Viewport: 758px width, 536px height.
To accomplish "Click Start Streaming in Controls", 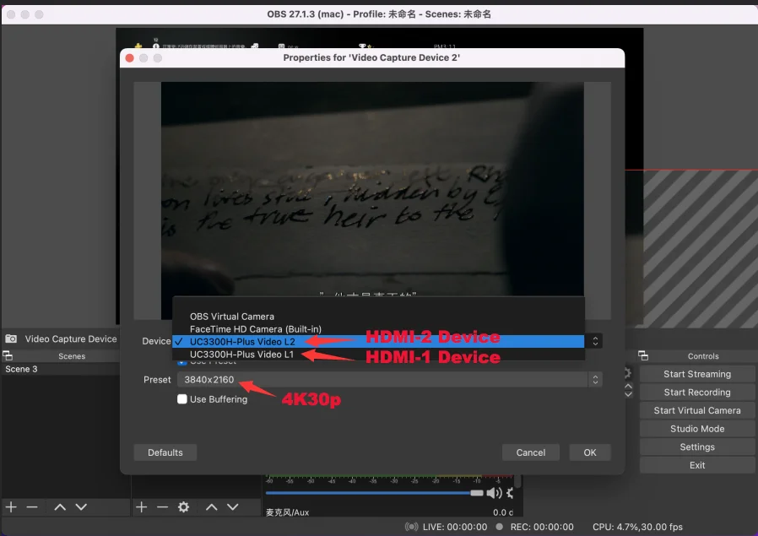I will (697, 374).
